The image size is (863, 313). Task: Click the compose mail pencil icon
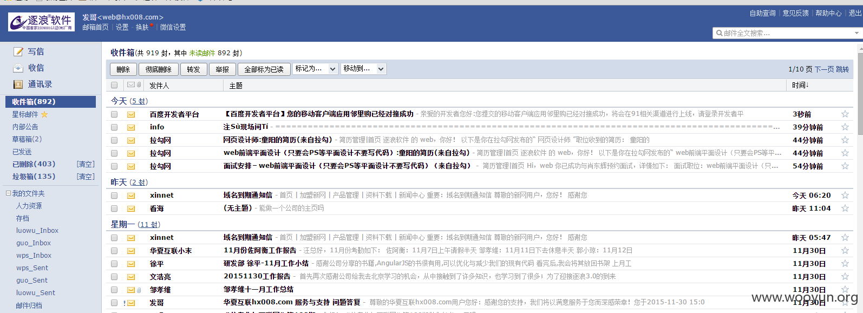pyautogui.click(x=18, y=51)
